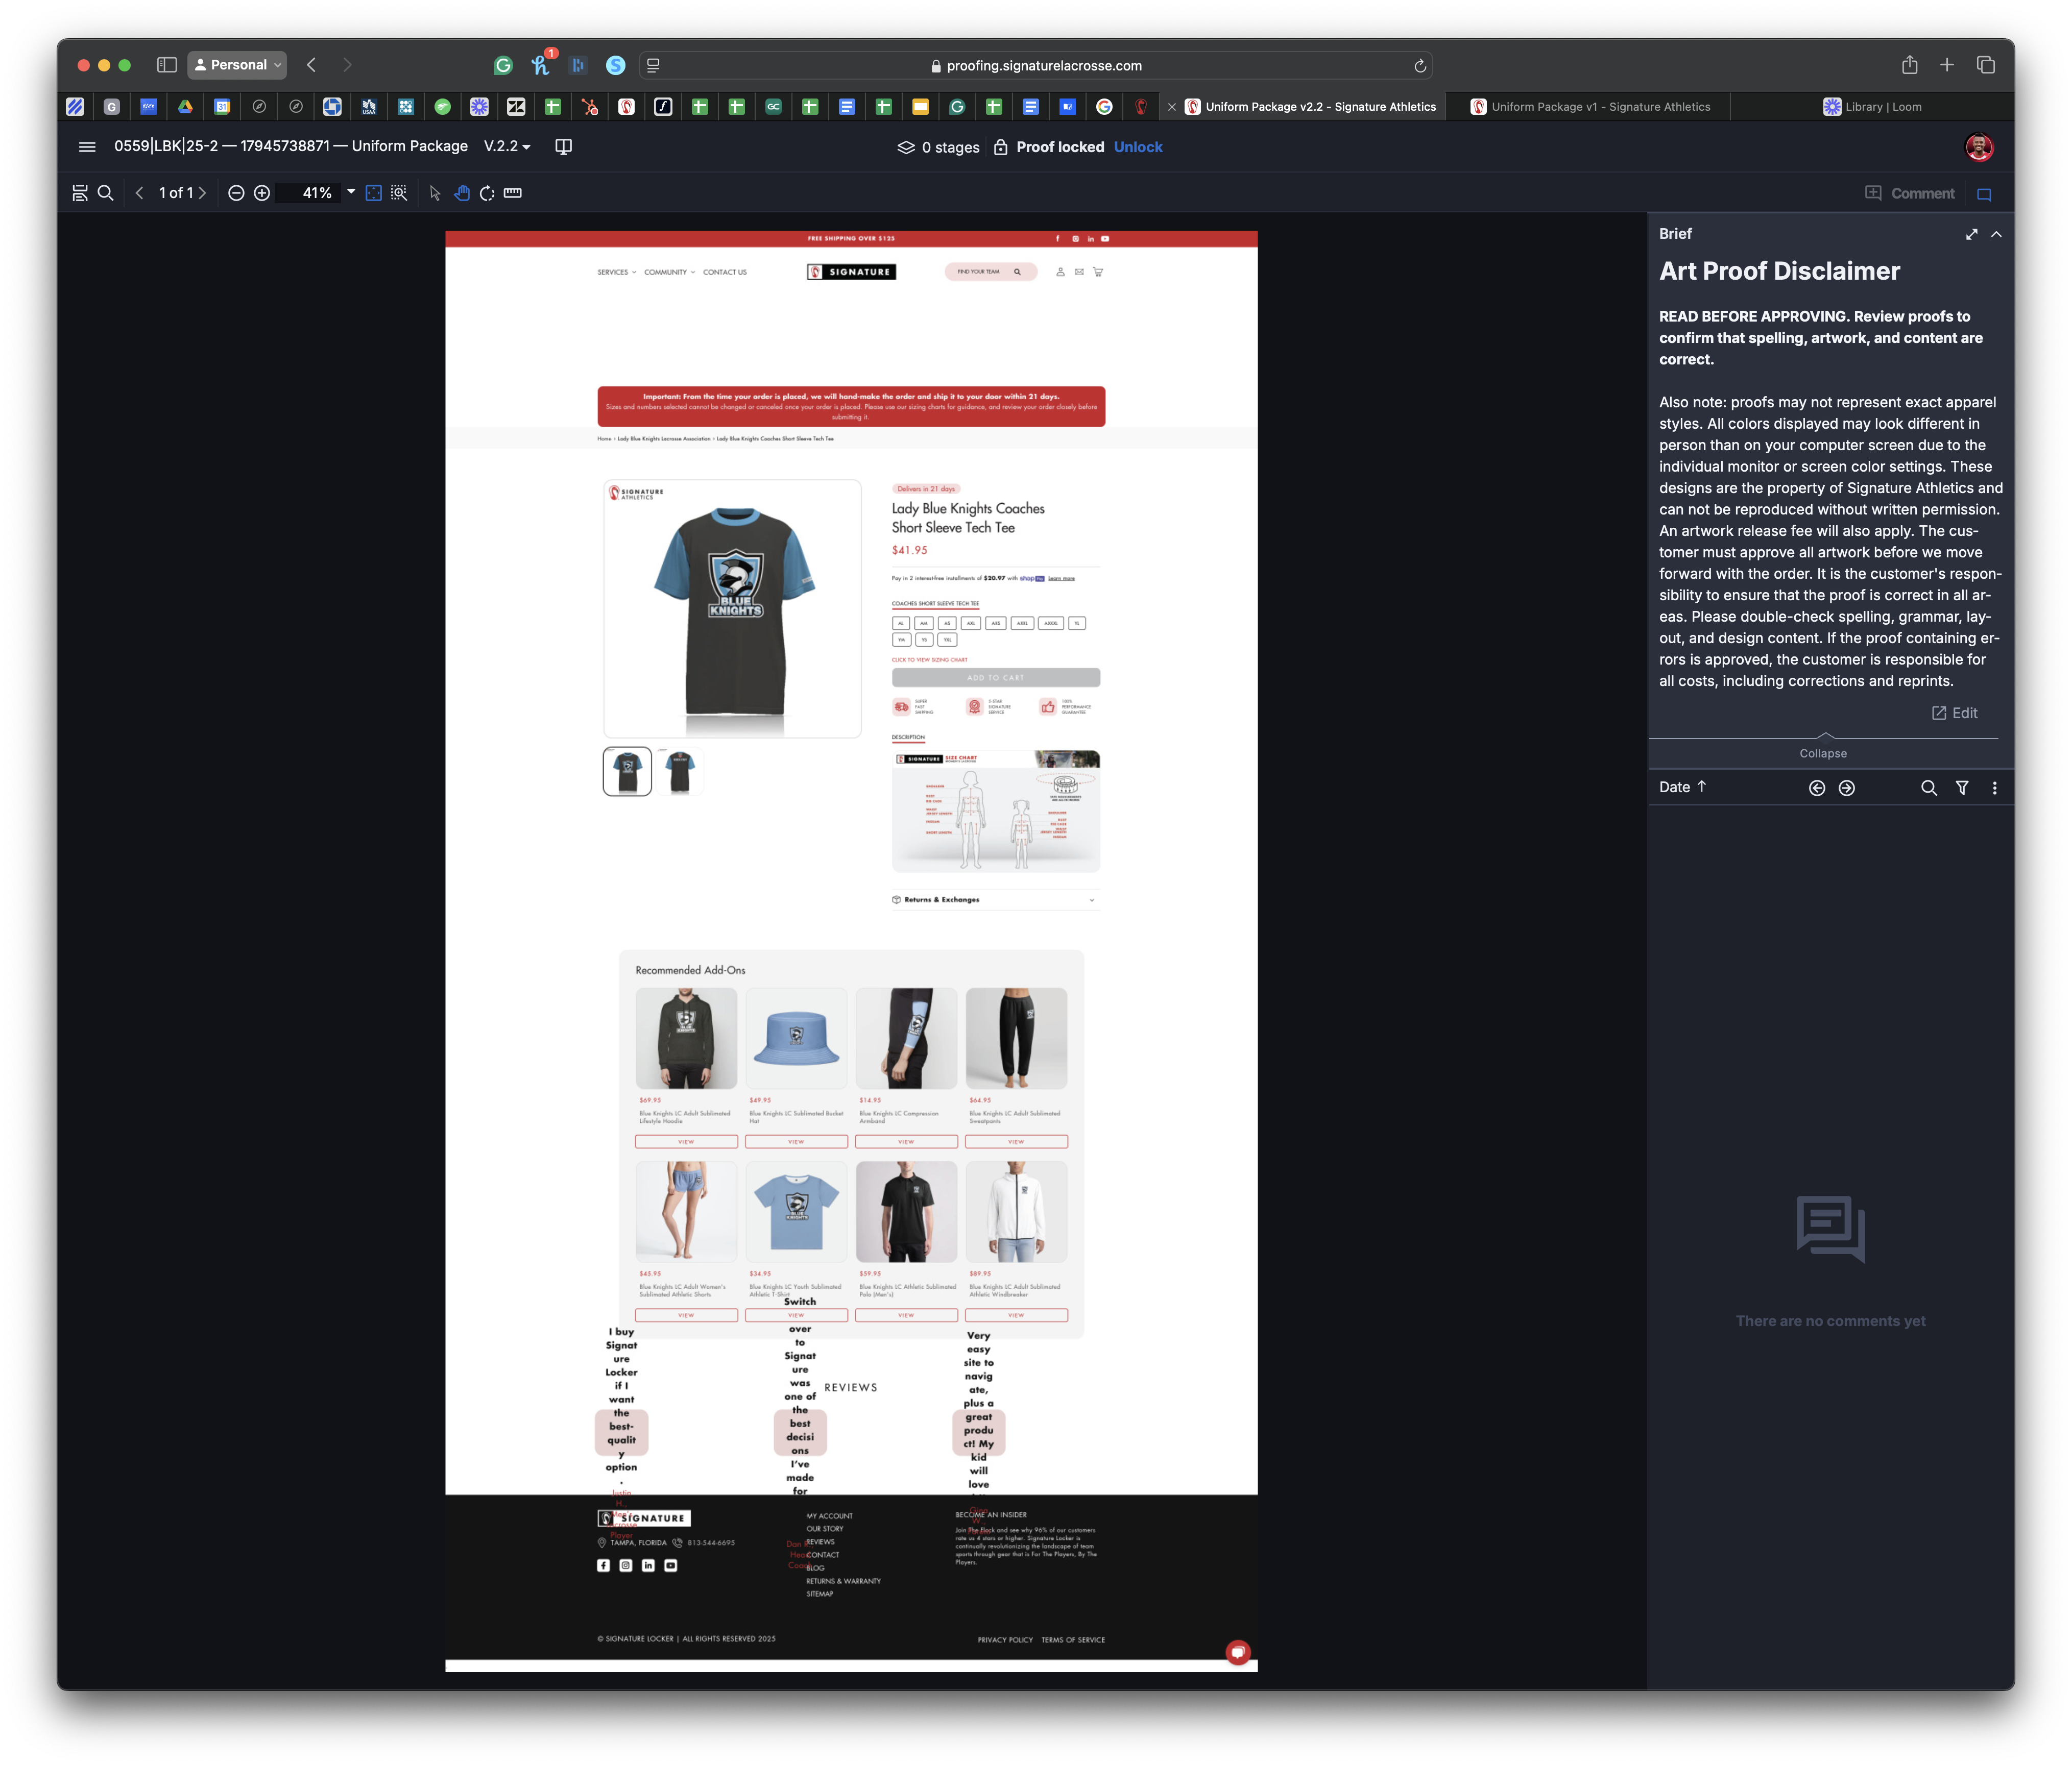Zoom out with the minus icon
The height and width of the screenshot is (1766, 2072).
coord(236,193)
